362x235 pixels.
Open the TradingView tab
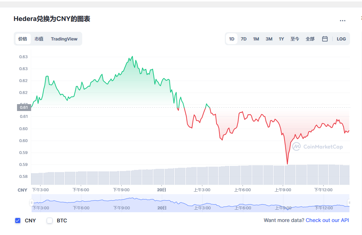(64, 39)
